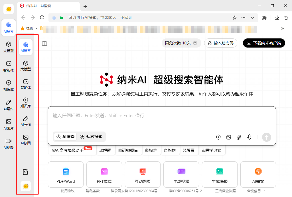Switch to the 纳米AI - AI搜索 tab

tap(48, 6)
